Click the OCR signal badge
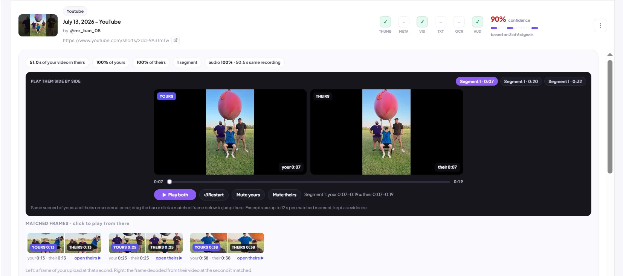This screenshot has height=276, width=623. (459, 22)
